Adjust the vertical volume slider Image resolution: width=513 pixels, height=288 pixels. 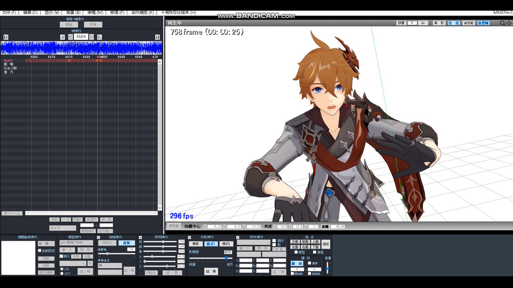click(x=328, y=267)
